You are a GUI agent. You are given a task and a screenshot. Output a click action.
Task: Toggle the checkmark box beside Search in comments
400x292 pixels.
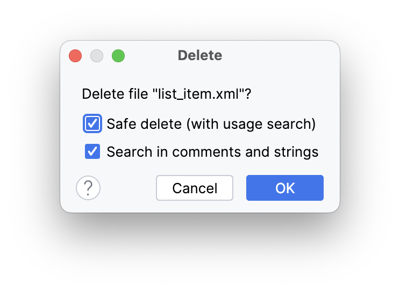(92, 152)
